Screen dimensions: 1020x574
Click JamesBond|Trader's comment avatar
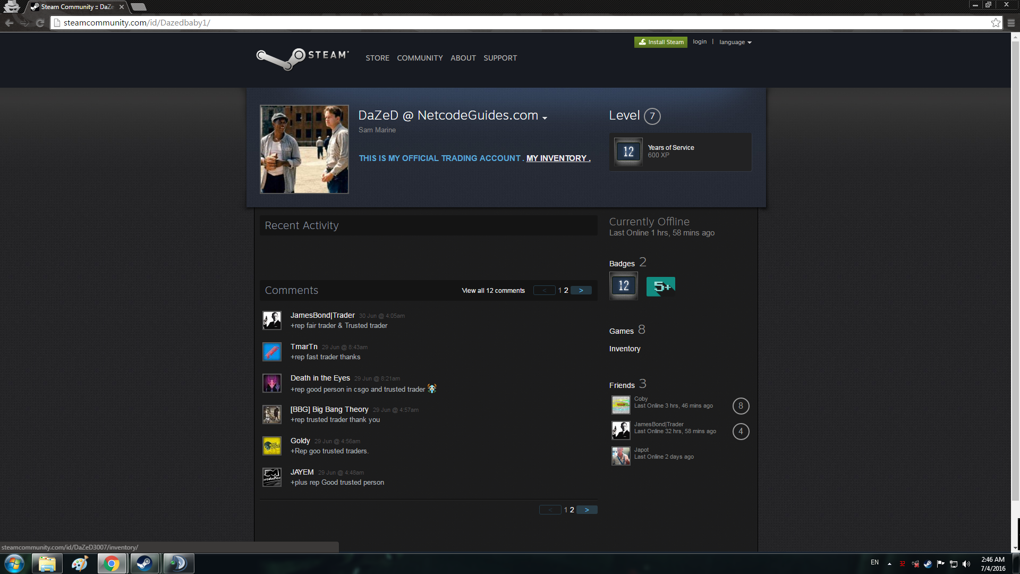[272, 320]
